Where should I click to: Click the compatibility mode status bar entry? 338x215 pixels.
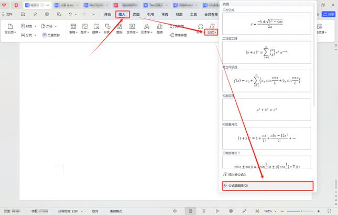116,211
